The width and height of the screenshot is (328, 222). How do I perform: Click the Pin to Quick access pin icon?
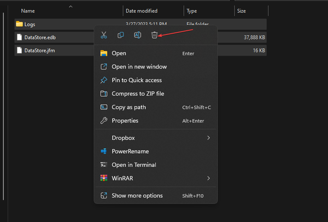pyautogui.click(x=103, y=80)
